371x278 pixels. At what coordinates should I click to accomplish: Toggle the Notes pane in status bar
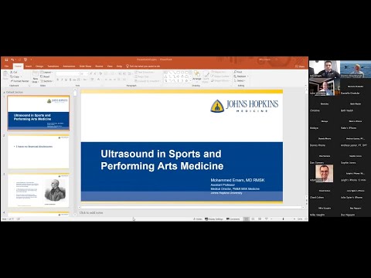tap(198, 219)
